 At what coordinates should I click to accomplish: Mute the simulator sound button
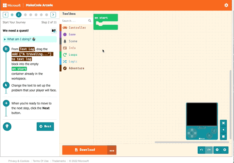223,130
